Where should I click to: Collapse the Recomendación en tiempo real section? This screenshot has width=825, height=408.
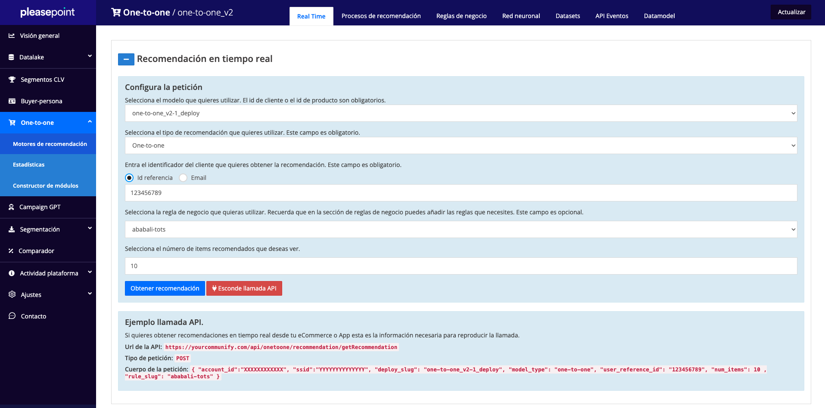coord(126,59)
